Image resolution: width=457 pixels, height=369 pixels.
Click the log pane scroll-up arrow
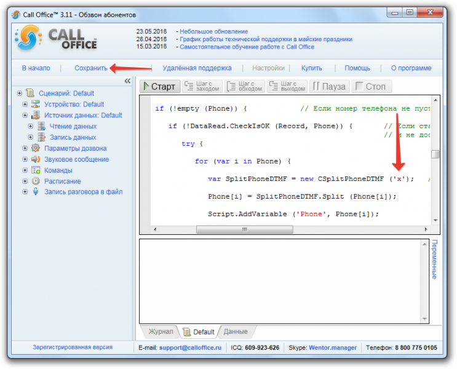(x=424, y=244)
